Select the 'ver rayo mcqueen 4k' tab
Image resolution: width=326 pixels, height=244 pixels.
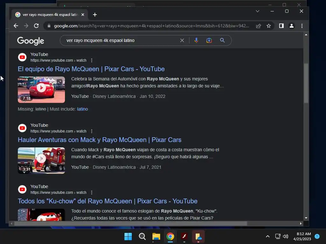(x=50, y=15)
